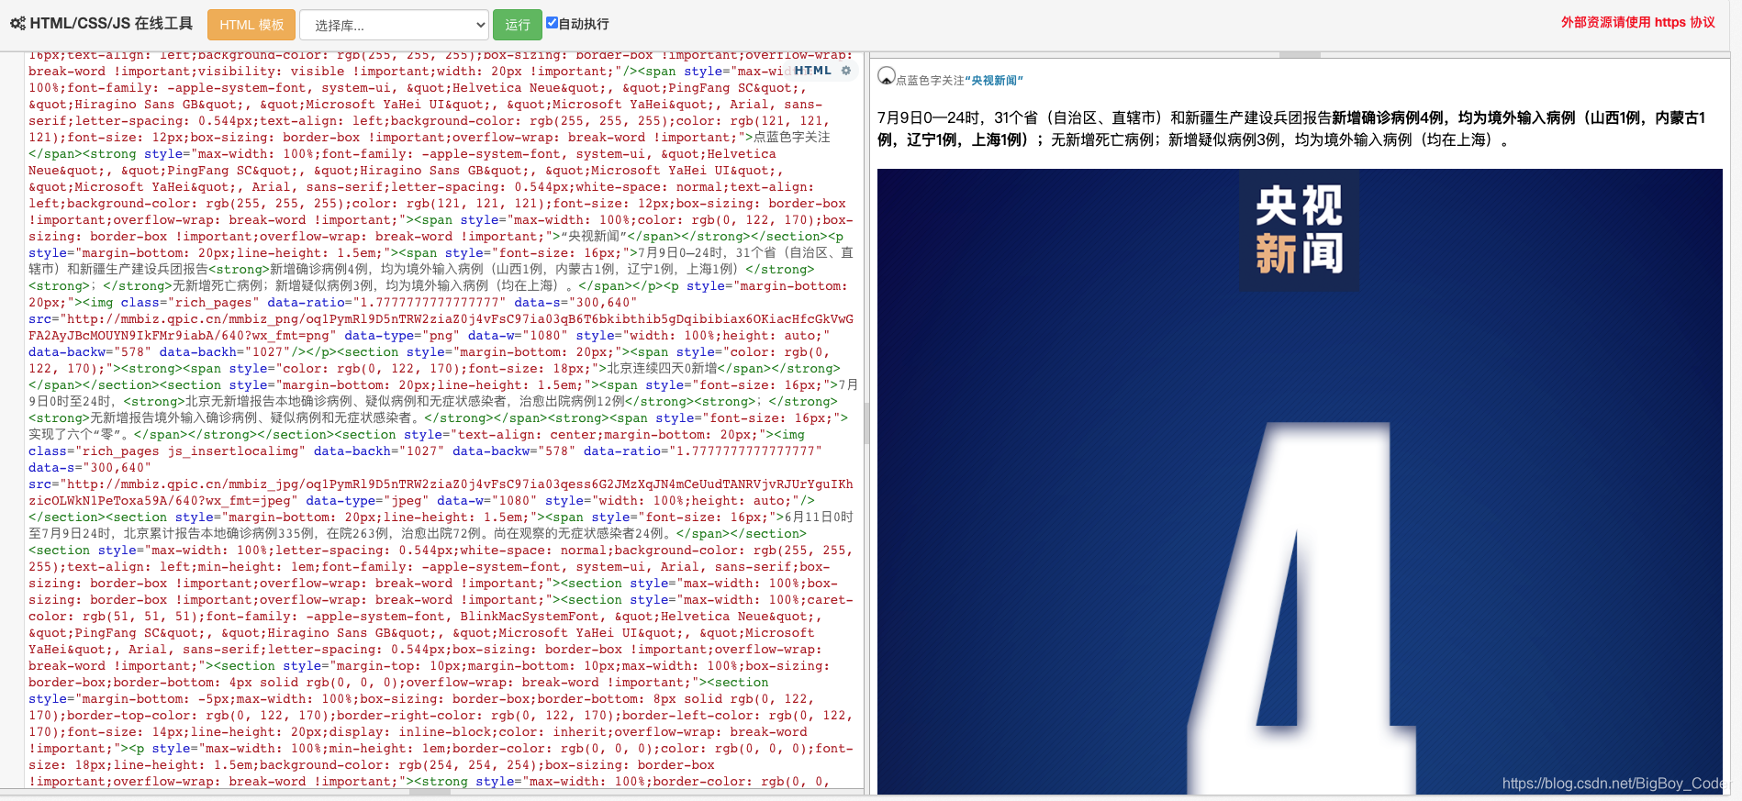The height and width of the screenshot is (801, 1742).
Task: Click "新增确诊病例4例" in the code editor
Action: tap(319, 270)
